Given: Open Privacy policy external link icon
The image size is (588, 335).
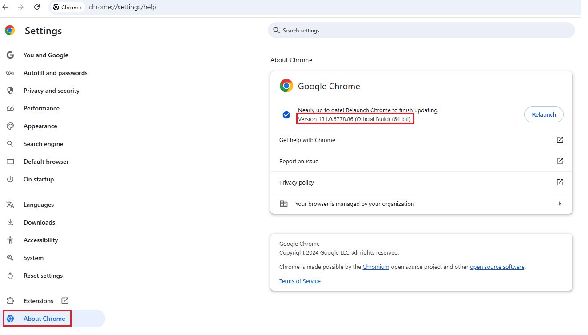Looking at the screenshot, I should [x=560, y=182].
